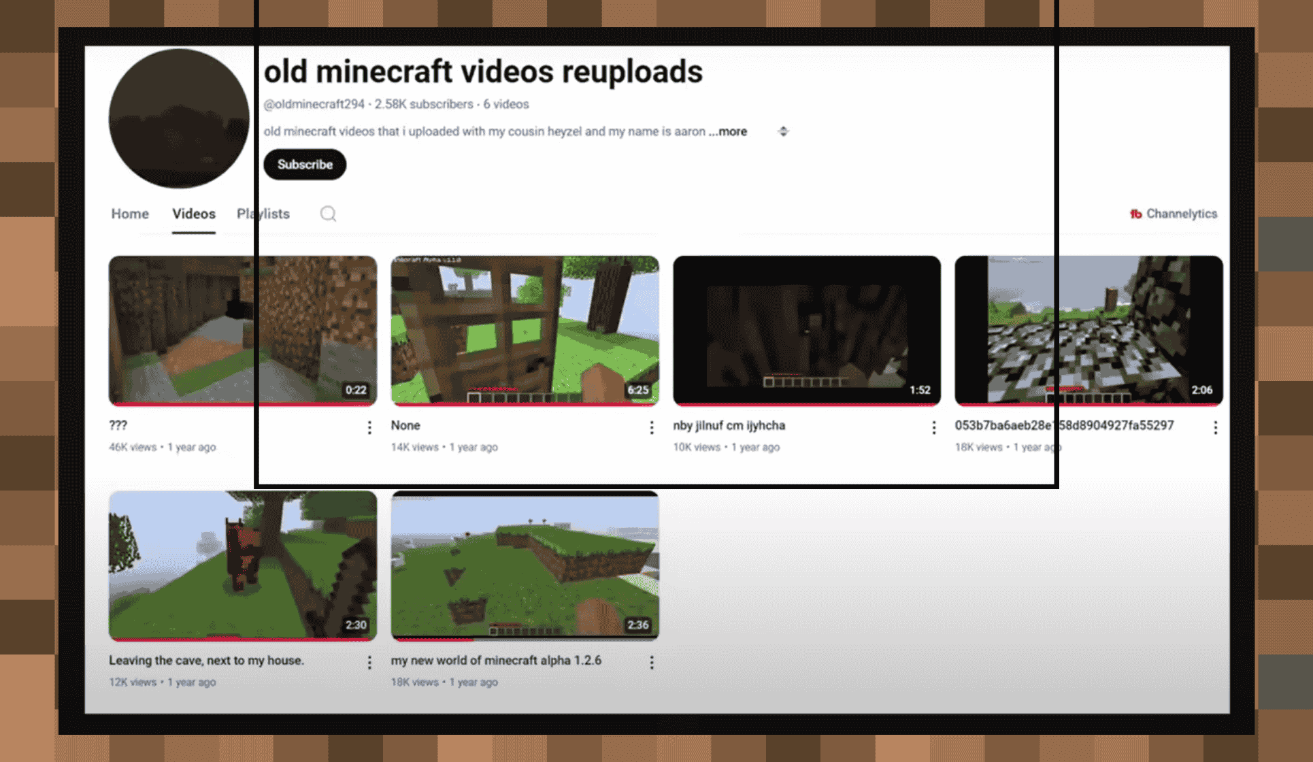Open the '???' video title

click(x=118, y=425)
